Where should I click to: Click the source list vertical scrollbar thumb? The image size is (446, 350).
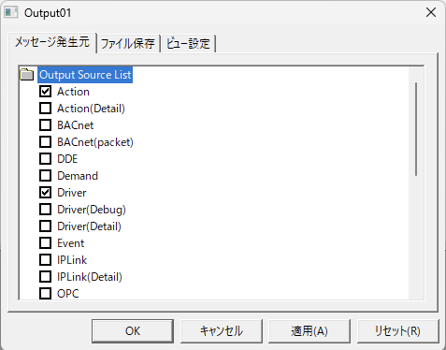click(x=416, y=129)
